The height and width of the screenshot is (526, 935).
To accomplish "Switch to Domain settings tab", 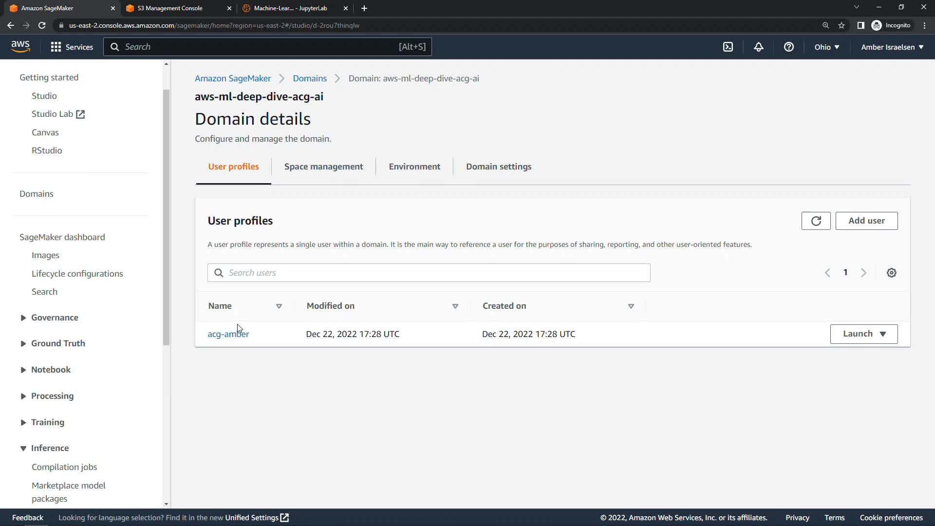I will pyautogui.click(x=498, y=167).
